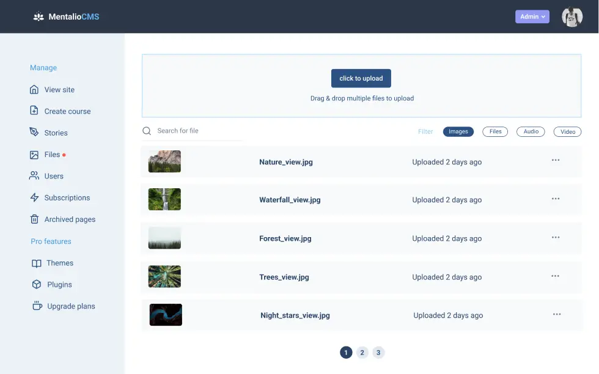599x374 pixels.
Task: Click the click to upload button
Action: pos(361,78)
